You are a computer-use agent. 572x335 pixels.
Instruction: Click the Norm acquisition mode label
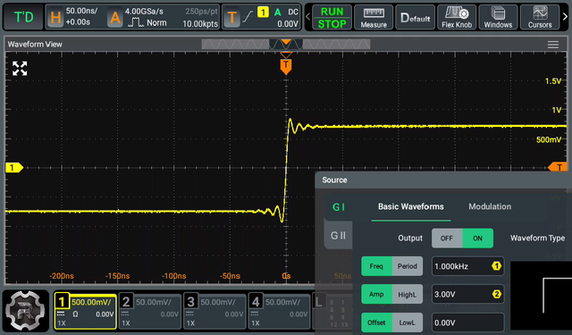coord(156,23)
